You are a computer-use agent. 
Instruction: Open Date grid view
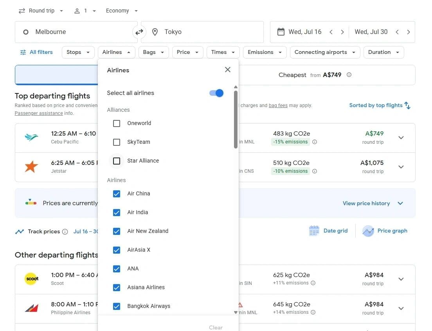click(x=328, y=231)
